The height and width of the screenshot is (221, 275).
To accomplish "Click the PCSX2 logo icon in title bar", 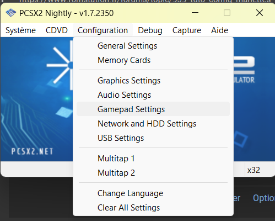I will click(x=10, y=13).
